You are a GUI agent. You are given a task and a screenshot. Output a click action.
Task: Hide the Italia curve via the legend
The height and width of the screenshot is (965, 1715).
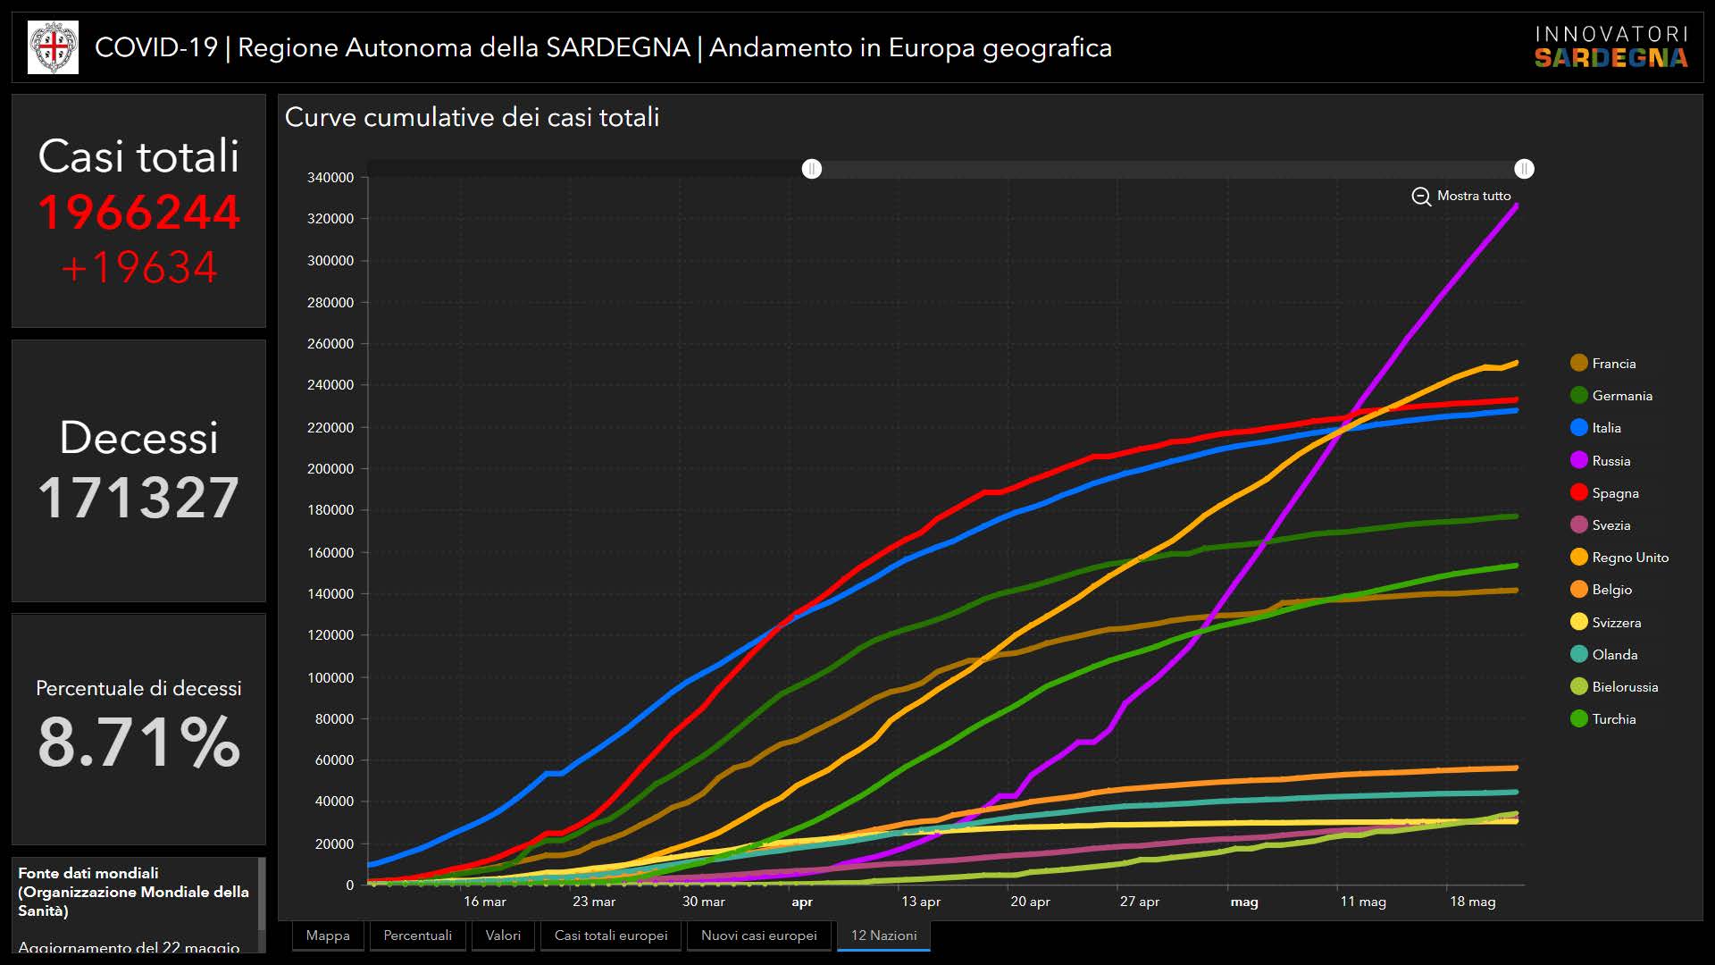click(1579, 428)
